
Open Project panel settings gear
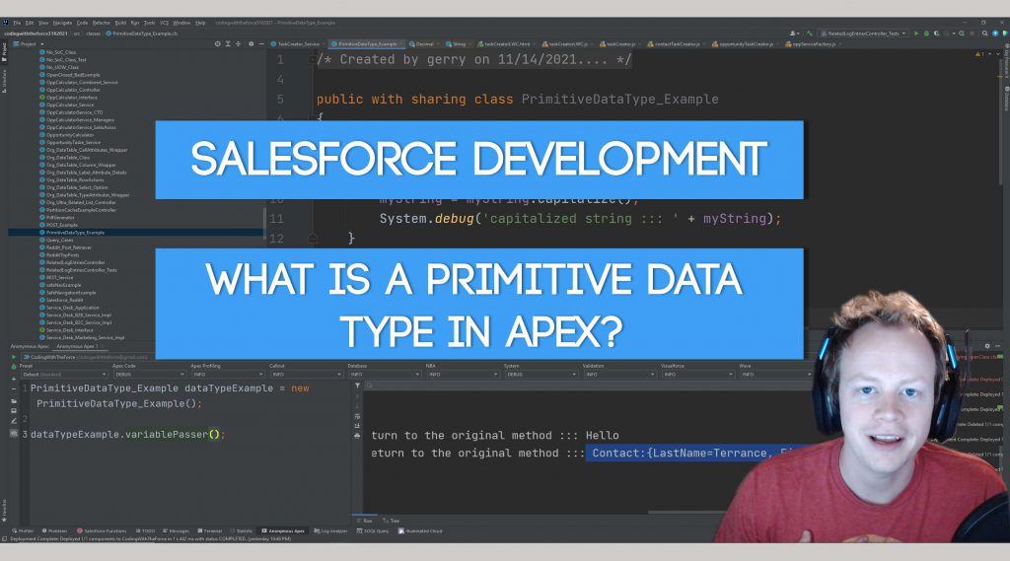252,43
